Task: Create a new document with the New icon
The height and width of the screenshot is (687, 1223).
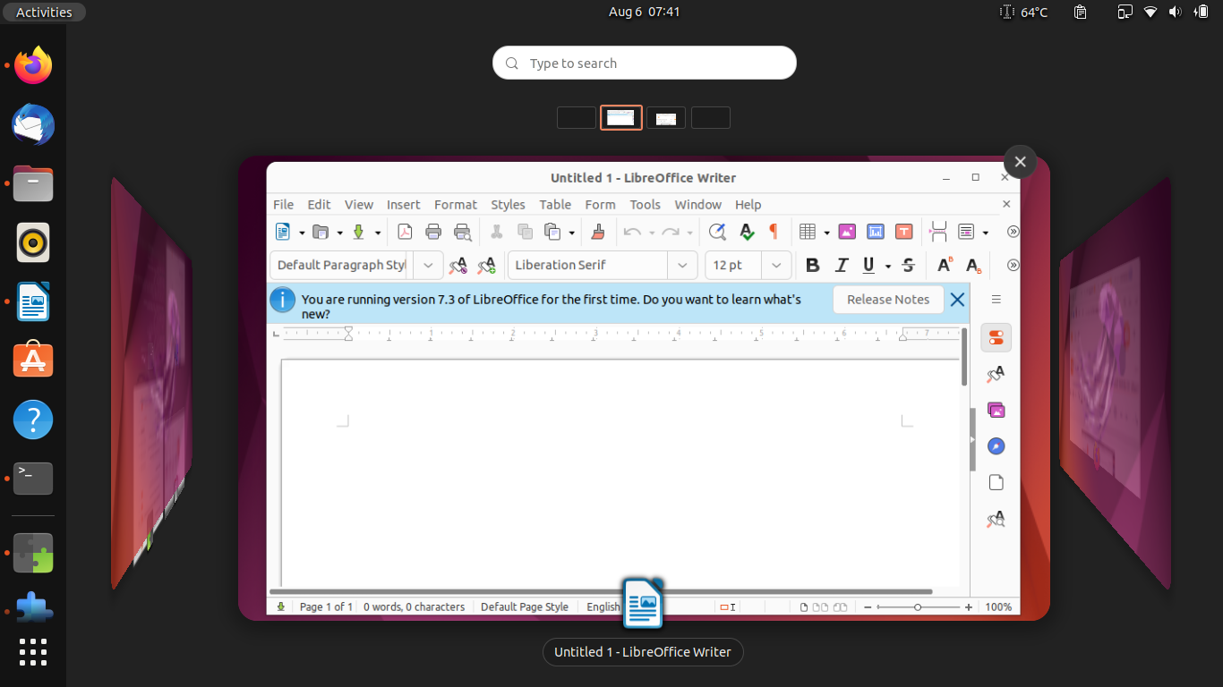Action: point(283,232)
